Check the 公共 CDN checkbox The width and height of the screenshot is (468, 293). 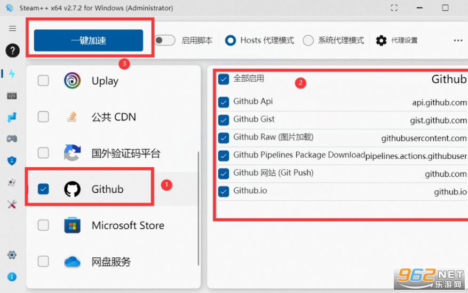coord(43,117)
